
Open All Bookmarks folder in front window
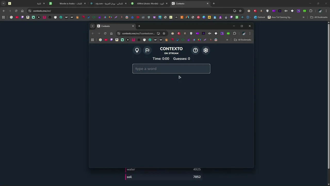(x=243, y=40)
